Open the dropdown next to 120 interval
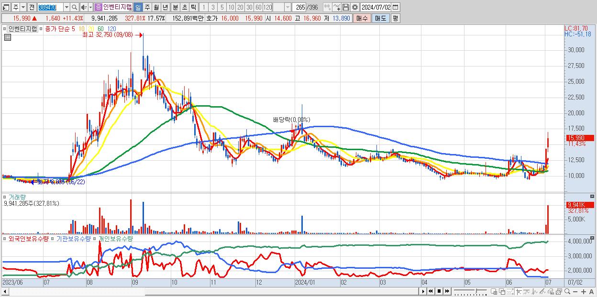 coord(287,7)
